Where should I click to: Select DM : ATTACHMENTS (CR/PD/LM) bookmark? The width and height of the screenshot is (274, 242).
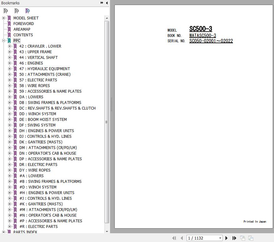[48, 147]
